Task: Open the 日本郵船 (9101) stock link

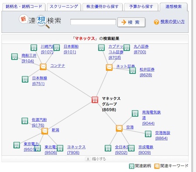Action: [x=71, y=49]
